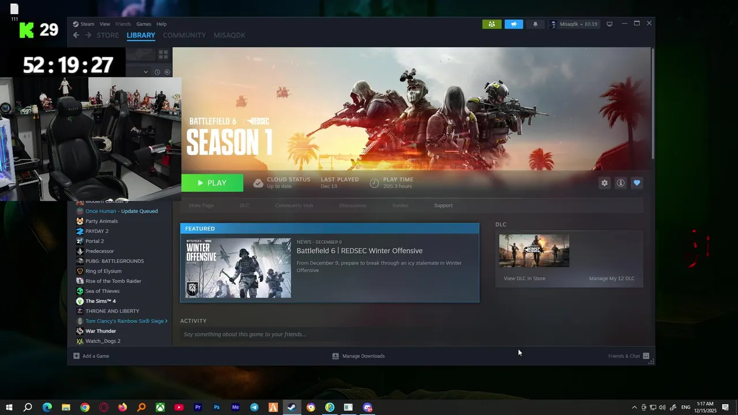
Task: Open Adobe Premiere Pro from the taskbar
Action: click(198, 408)
